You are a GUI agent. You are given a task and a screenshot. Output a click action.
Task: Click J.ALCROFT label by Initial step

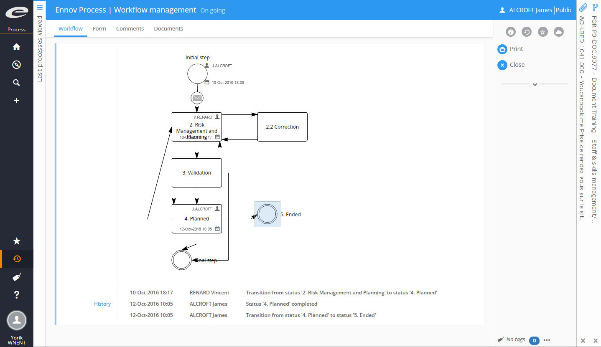click(222, 66)
